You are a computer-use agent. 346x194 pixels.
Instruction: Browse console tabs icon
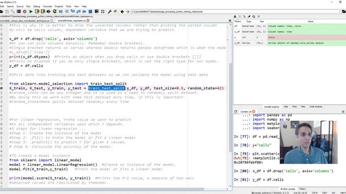pos(236,112)
